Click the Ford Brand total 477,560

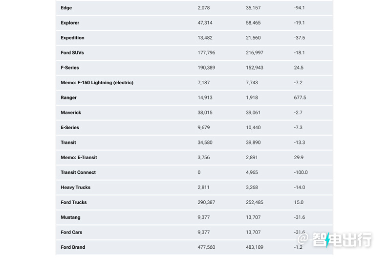pos(206,247)
